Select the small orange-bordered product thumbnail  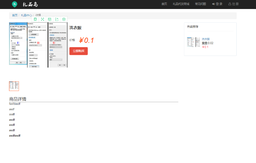pyautogui.click(x=14, y=86)
